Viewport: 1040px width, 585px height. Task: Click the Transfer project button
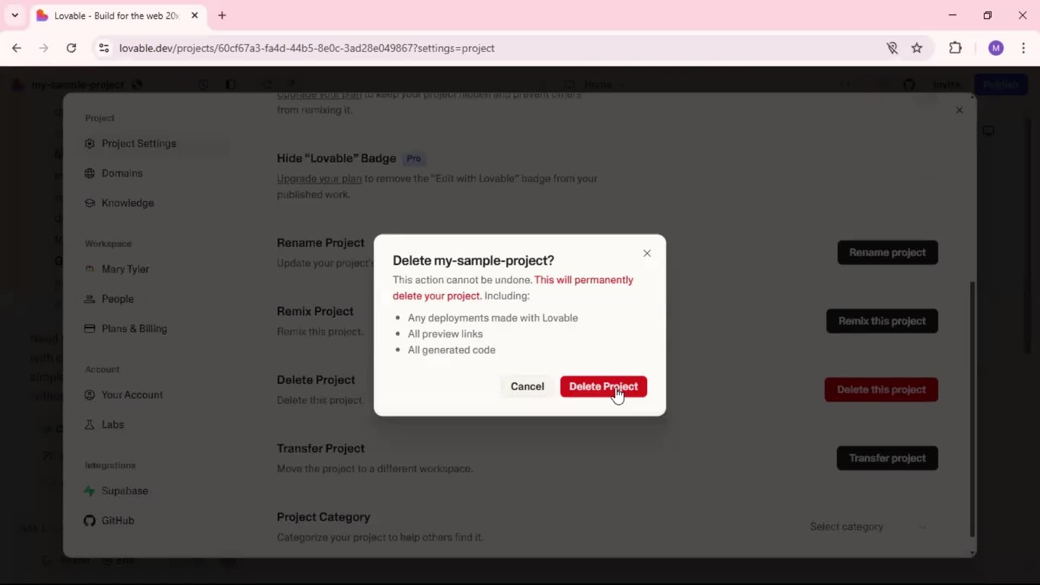[887, 458]
